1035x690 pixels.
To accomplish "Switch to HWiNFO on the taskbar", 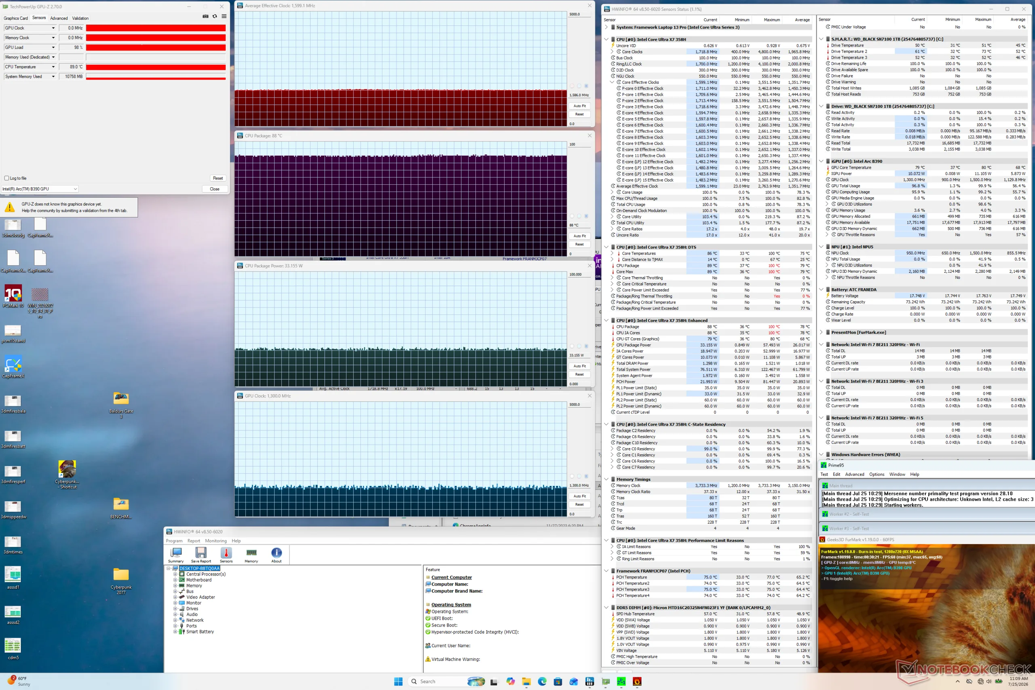I will click(590, 681).
